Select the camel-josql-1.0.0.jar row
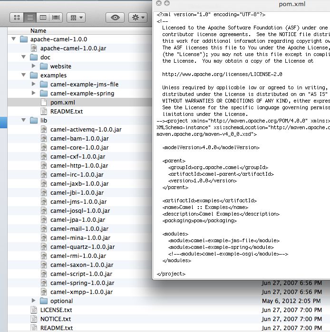 click(80, 211)
